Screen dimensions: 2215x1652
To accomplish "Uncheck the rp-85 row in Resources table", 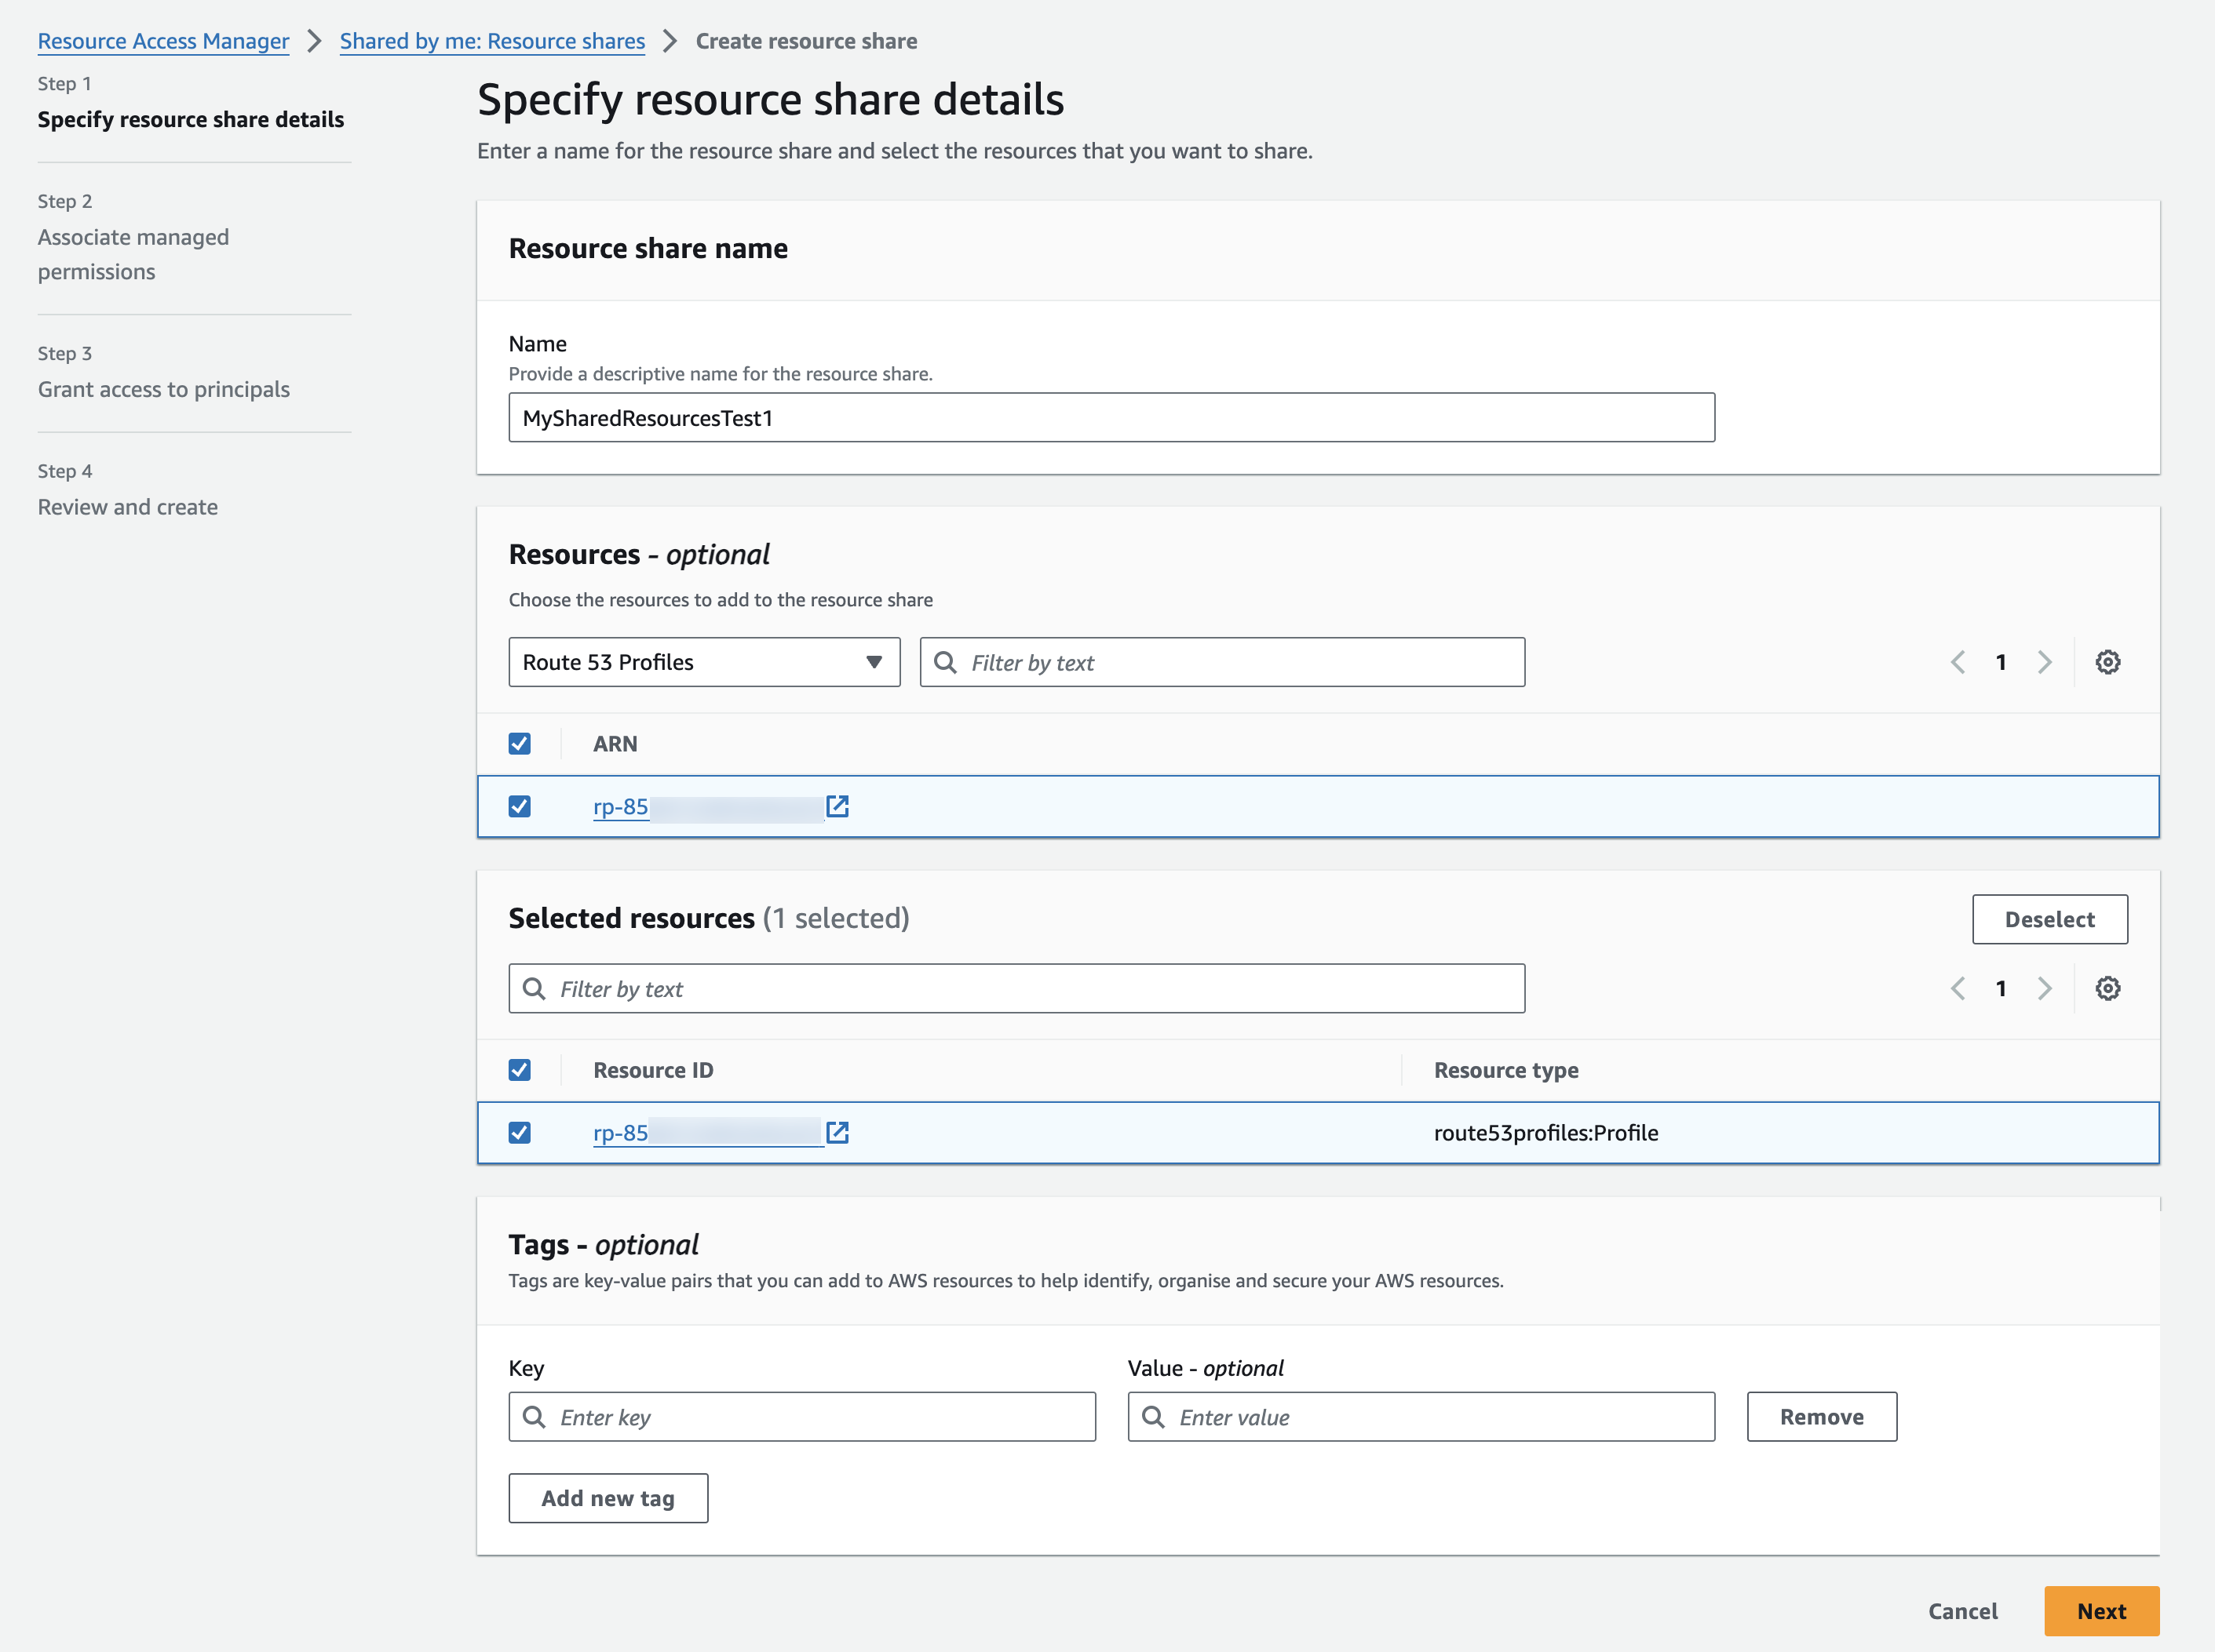I will (520, 806).
